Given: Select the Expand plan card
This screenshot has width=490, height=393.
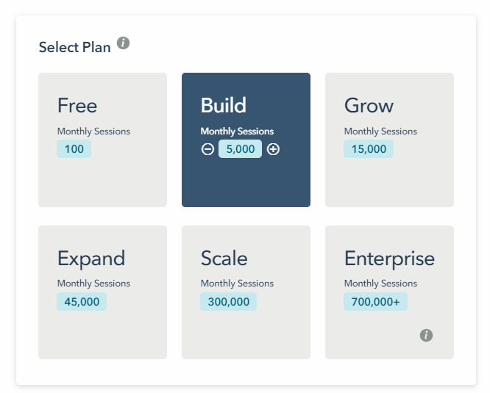Looking at the screenshot, I should coord(102,292).
